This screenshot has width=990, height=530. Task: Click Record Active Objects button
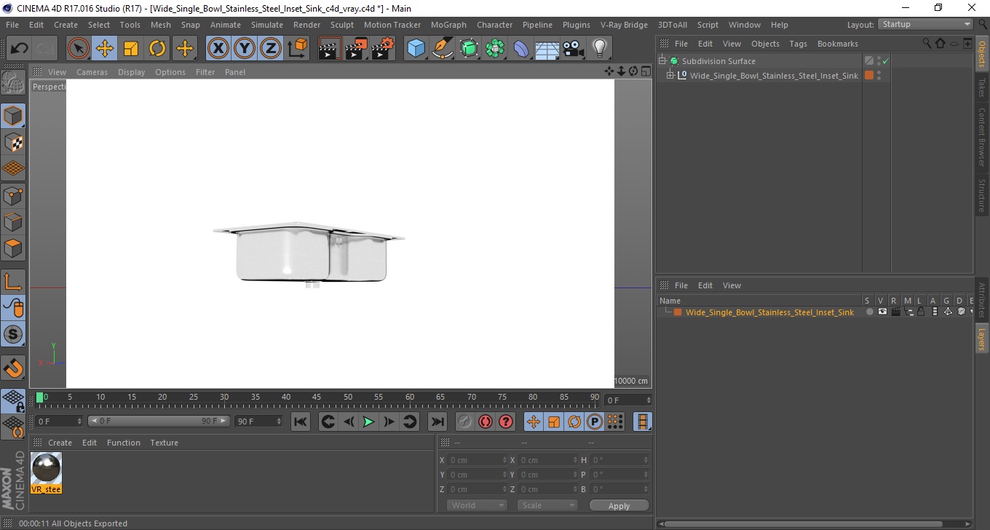465,422
